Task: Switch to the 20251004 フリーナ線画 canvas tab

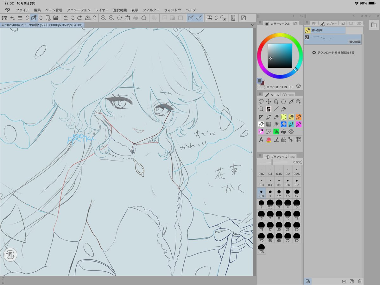Action: (x=42, y=25)
